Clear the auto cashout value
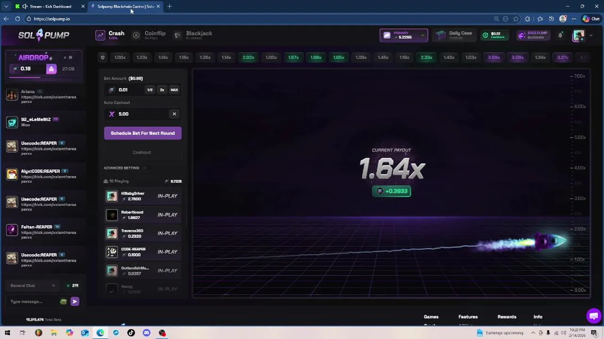 coord(174,114)
